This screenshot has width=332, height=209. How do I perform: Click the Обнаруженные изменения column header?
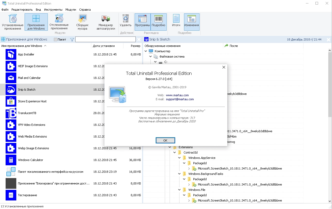click(x=183, y=46)
